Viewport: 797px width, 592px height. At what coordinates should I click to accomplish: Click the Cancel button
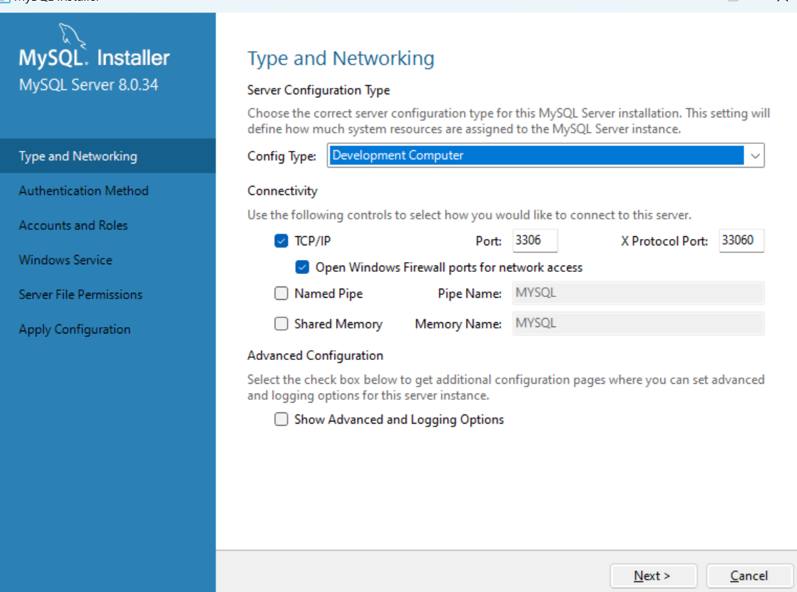750,576
